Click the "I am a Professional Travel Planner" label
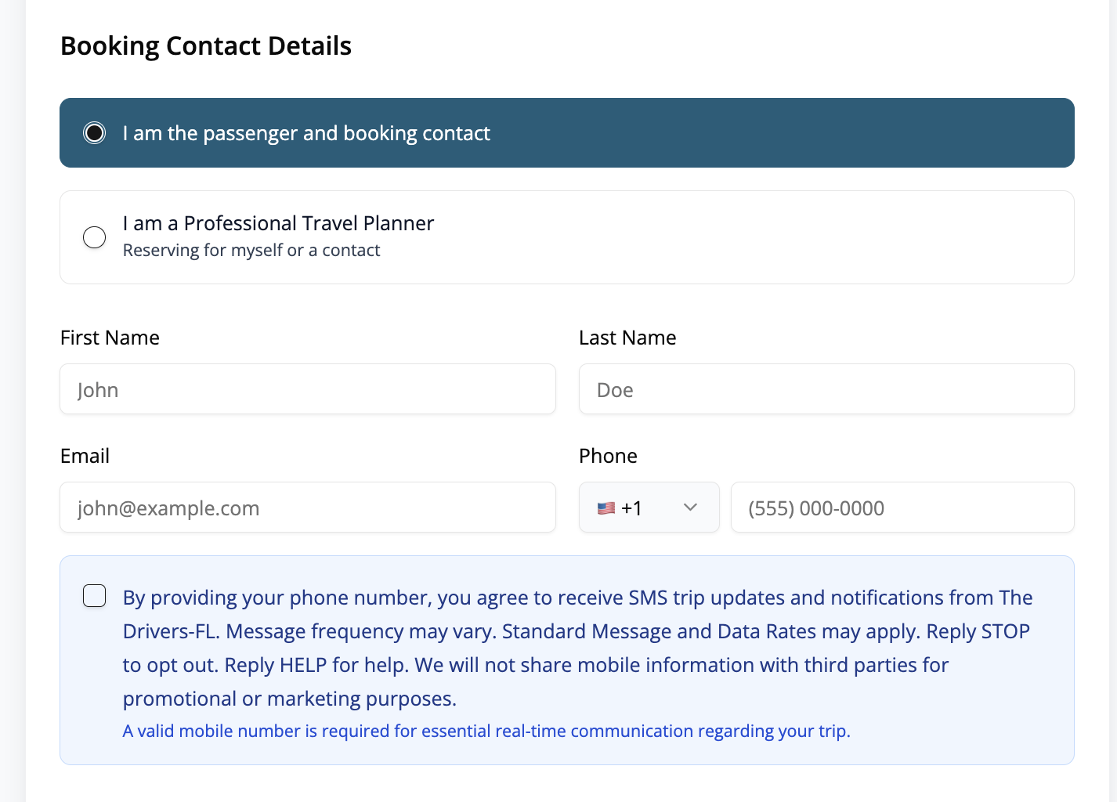 point(278,223)
